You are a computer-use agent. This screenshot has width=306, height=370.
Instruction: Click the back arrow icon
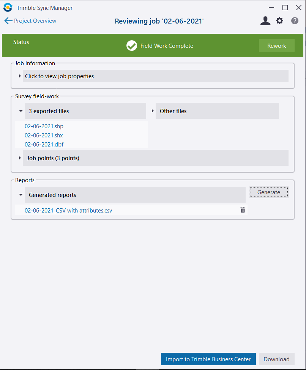(8, 21)
